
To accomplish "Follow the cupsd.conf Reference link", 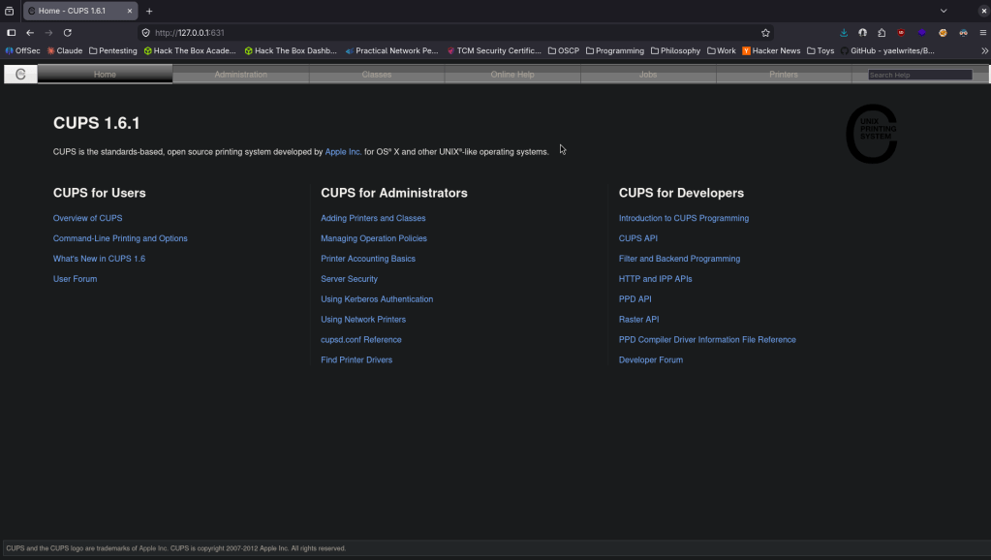I will (x=361, y=340).
